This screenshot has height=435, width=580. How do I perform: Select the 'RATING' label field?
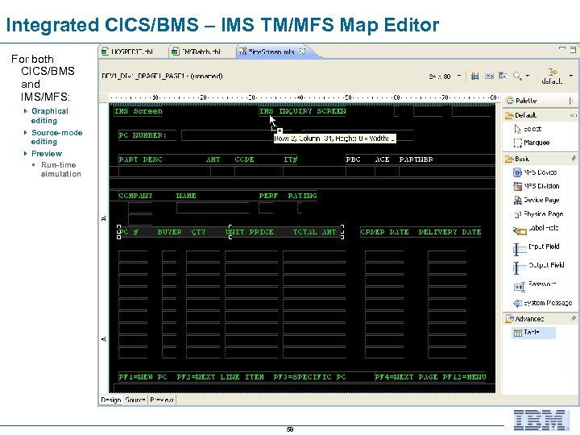(302, 196)
